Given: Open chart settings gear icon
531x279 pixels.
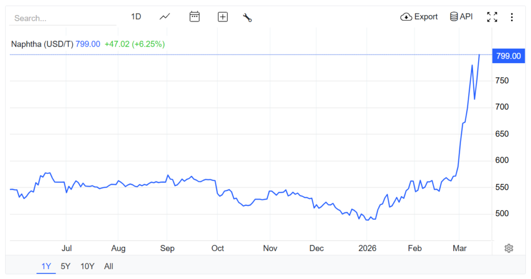Looking at the screenshot, I should point(509,248).
